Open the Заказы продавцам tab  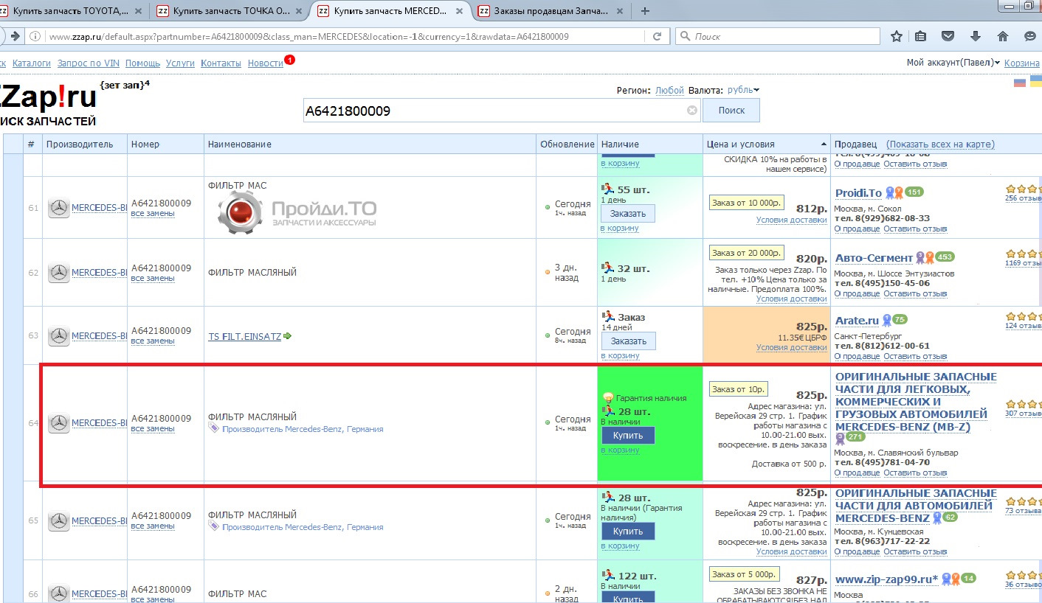(x=550, y=11)
